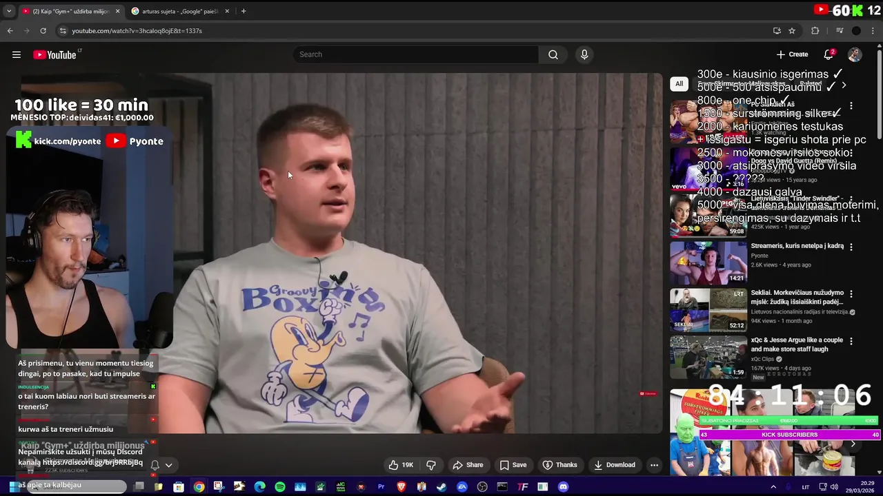Open options for 'xQc & Jesse Argue' video

pos(851,341)
